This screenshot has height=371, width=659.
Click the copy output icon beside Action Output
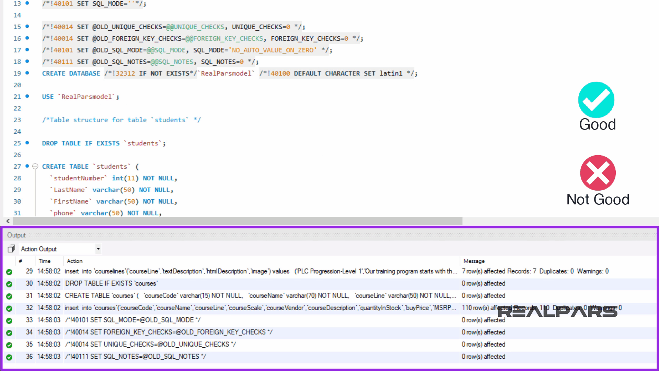(11, 248)
